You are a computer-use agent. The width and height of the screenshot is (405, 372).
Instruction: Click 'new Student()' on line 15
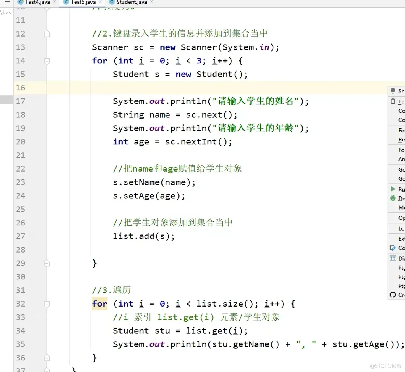pos(209,75)
